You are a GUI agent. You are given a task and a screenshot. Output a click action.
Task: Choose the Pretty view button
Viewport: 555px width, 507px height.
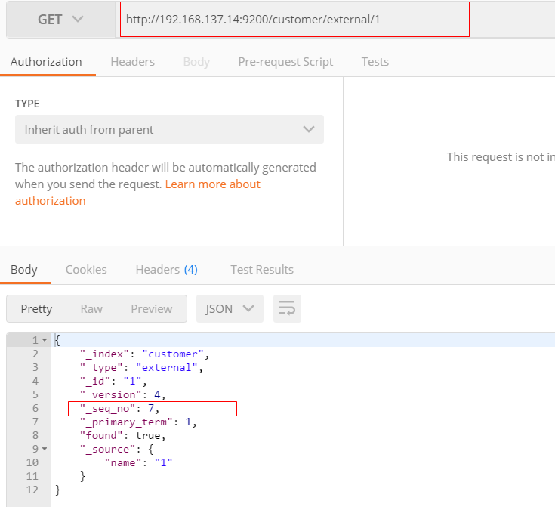(36, 308)
